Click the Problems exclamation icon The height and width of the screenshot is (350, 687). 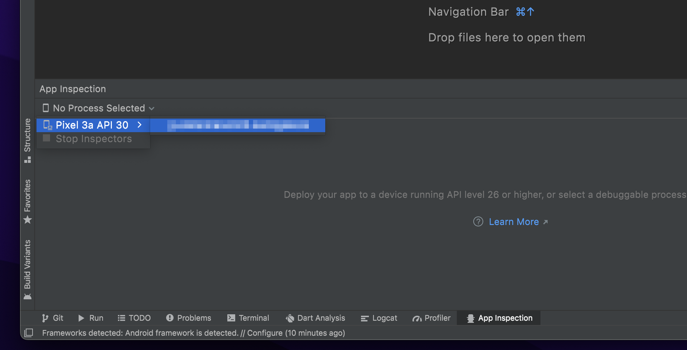(x=169, y=318)
